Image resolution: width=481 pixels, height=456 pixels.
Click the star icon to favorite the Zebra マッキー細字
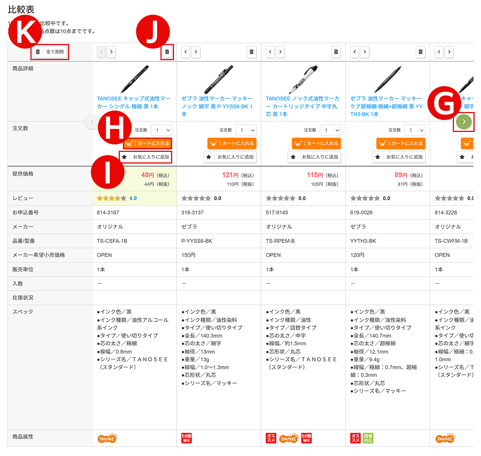209,157
